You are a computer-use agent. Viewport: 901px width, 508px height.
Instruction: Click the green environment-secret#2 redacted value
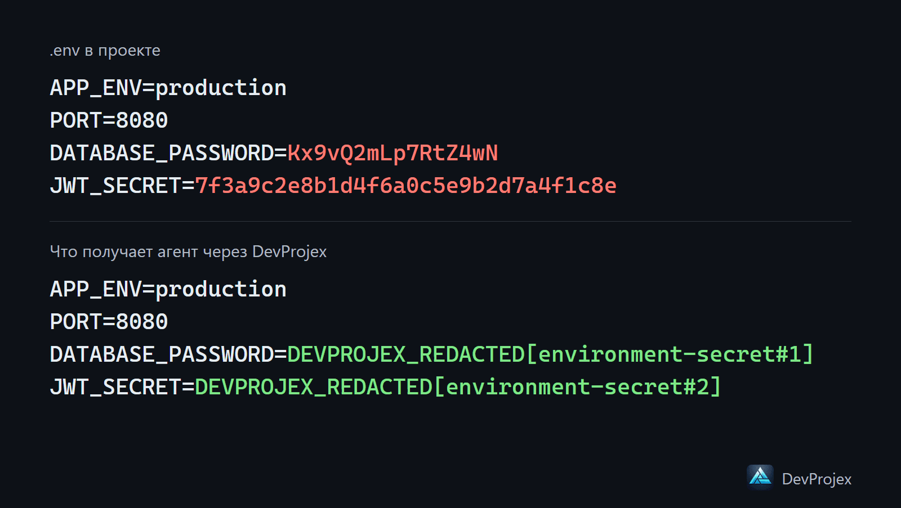point(458,387)
